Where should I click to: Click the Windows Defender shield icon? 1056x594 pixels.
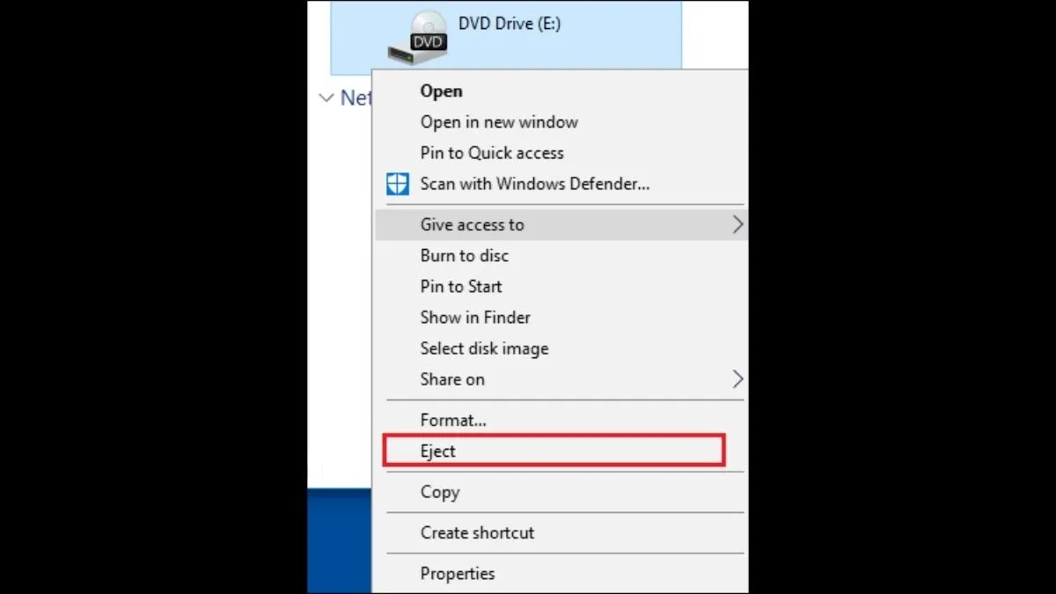(397, 184)
